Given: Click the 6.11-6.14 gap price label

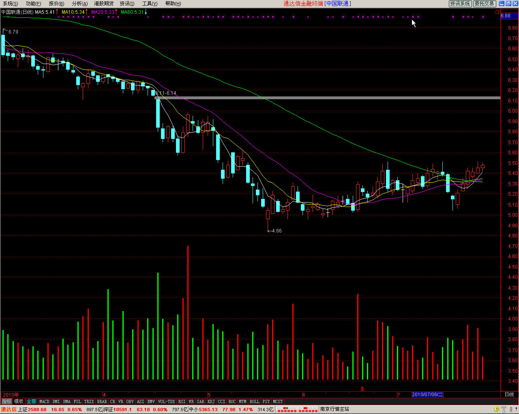Looking at the screenshot, I should pyautogui.click(x=166, y=93).
